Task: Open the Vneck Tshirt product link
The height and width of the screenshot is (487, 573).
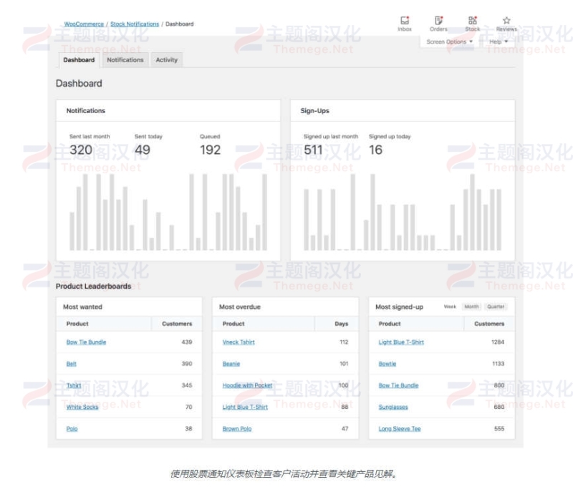Action: click(239, 342)
